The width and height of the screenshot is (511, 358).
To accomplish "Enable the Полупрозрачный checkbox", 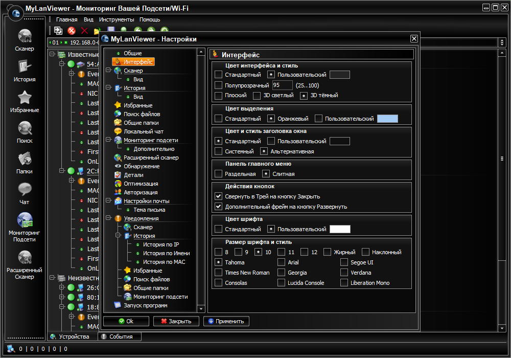I will pyautogui.click(x=219, y=85).
